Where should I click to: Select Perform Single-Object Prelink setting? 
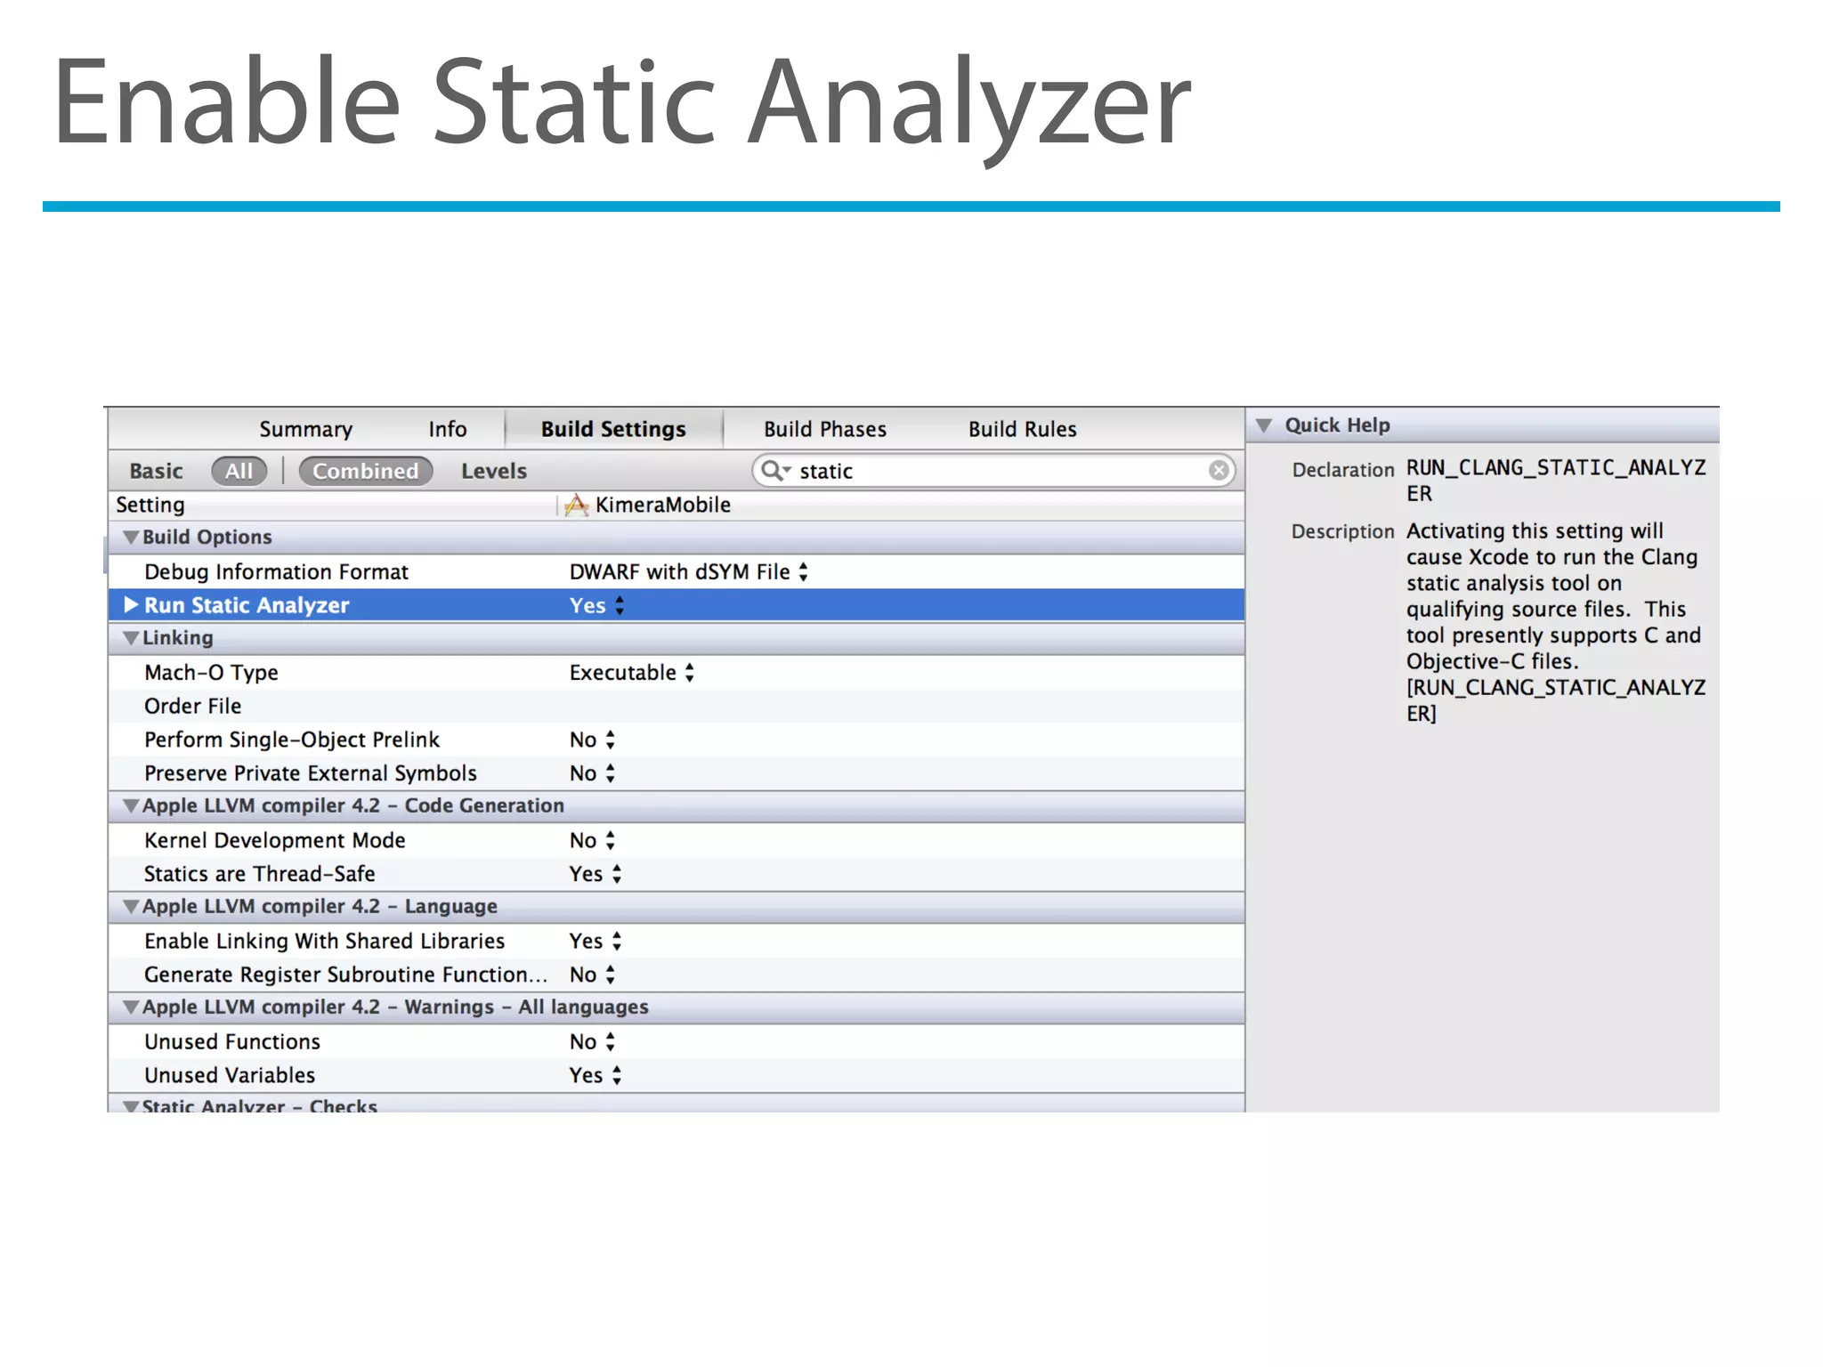click(292, 740)
